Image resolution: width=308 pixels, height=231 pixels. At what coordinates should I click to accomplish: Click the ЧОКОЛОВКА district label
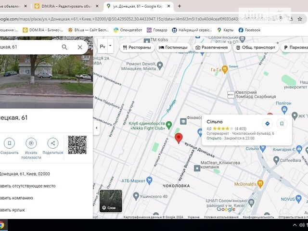tap(176, 186)
